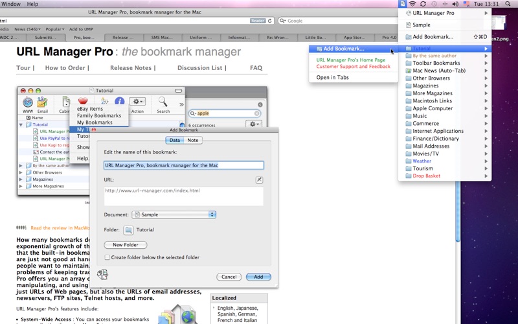This screenshot has height=324, width=518.
Task: Open the Help menu
Action: [32, 4]
